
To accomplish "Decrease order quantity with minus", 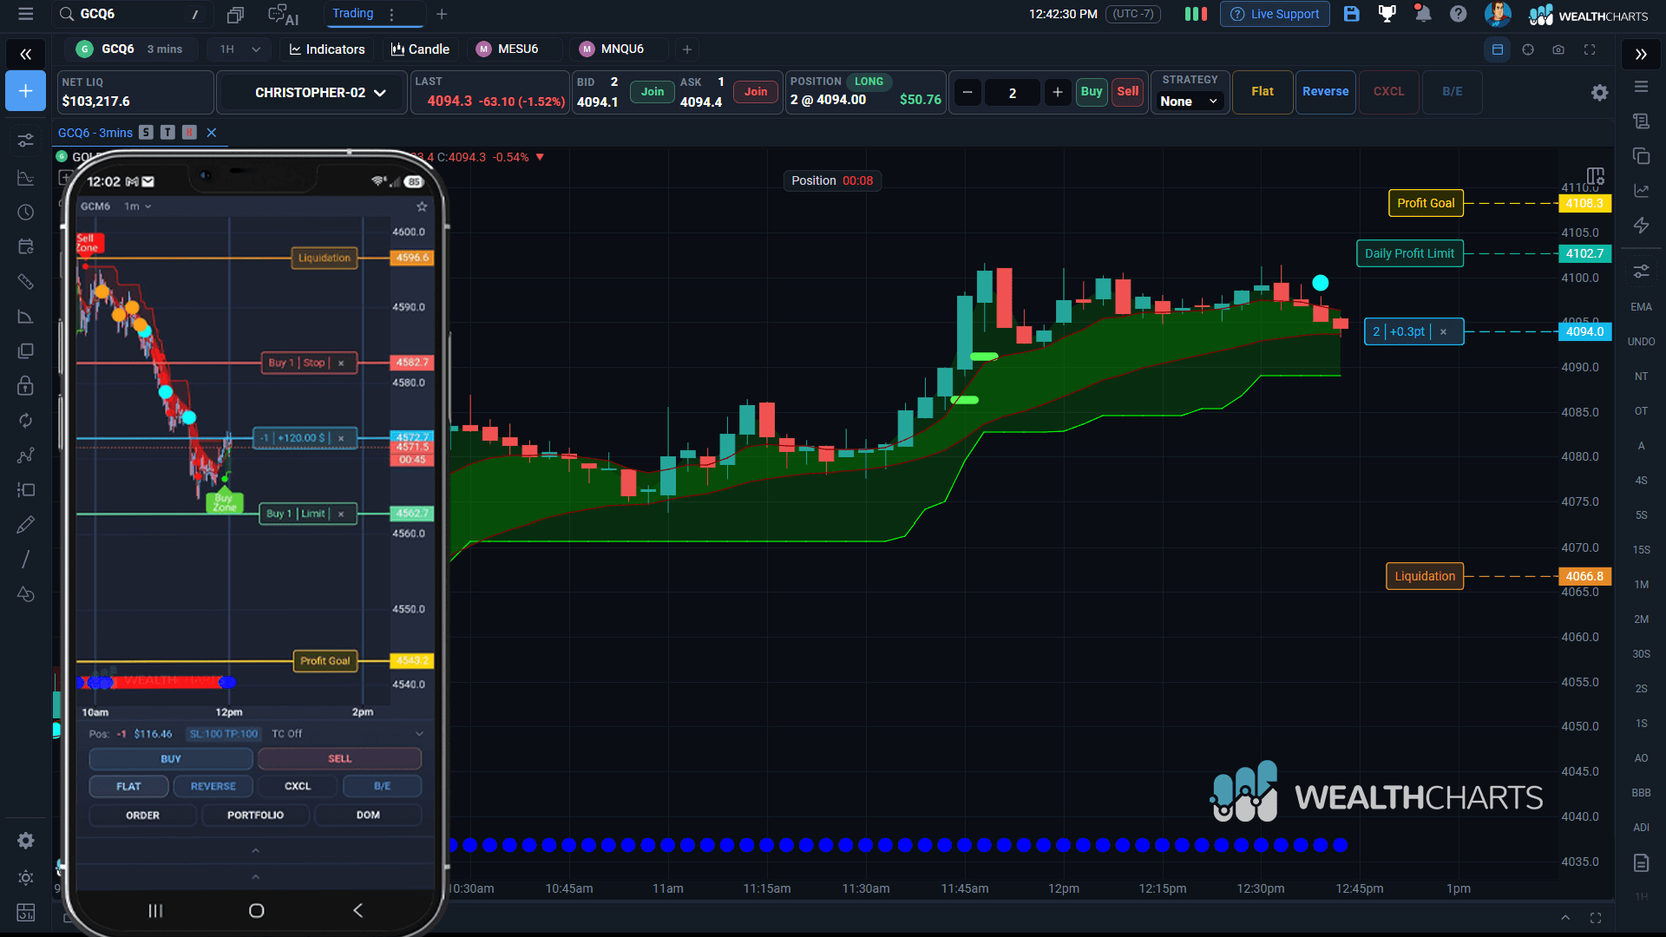I will click(x=967, y=93).
